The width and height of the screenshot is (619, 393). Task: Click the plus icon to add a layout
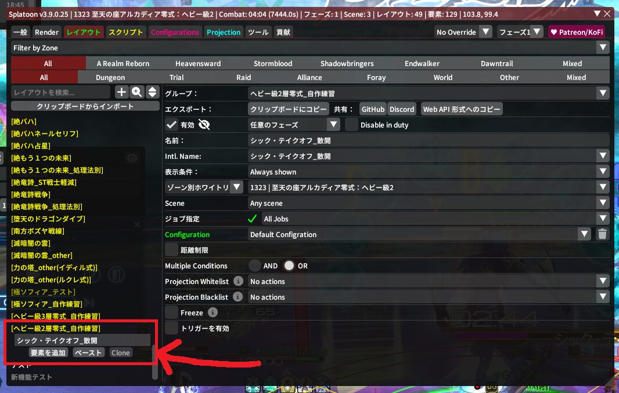pyautogui.click(x=121, y=92)
